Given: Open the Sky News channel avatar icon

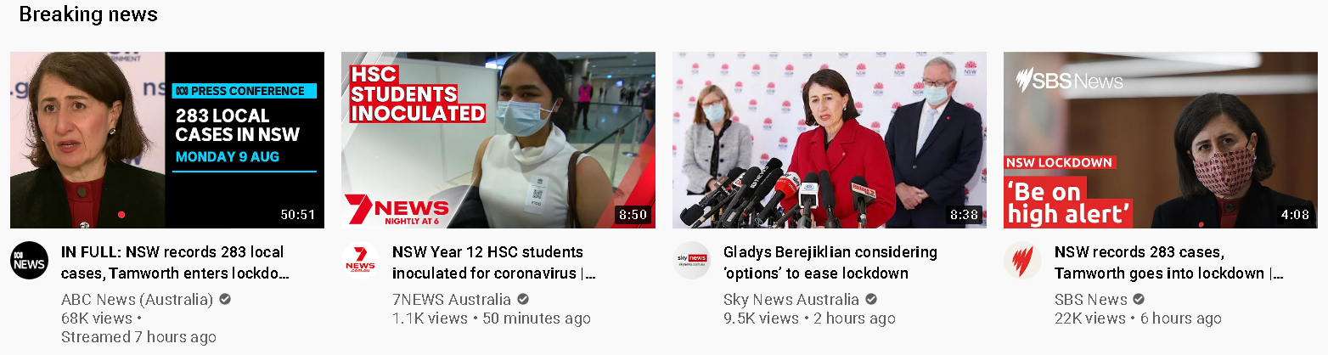Looking at the screenshot, I should [691, 261].
